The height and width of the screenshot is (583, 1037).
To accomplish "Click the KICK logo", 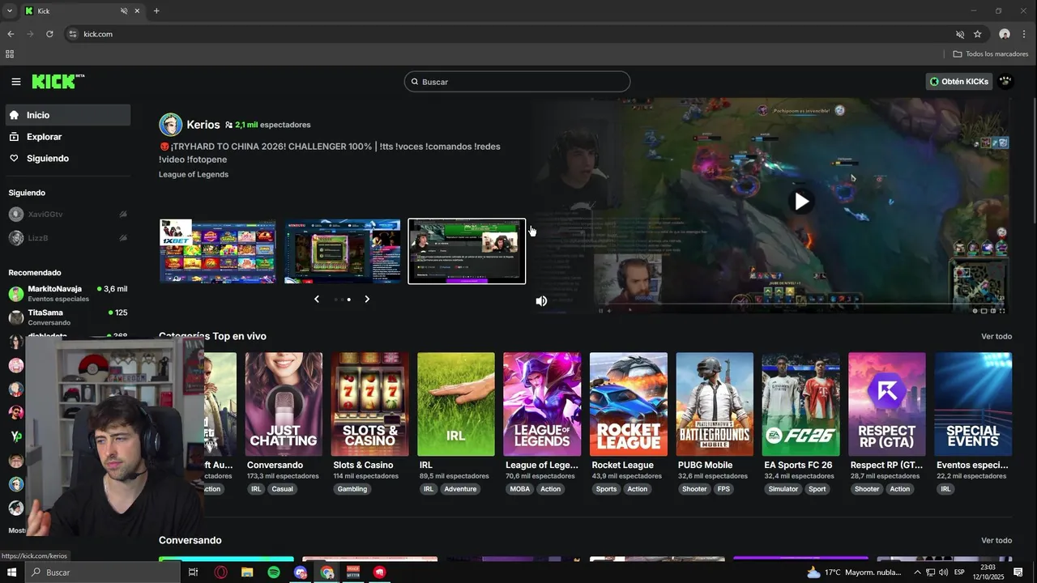I will 58,81.
